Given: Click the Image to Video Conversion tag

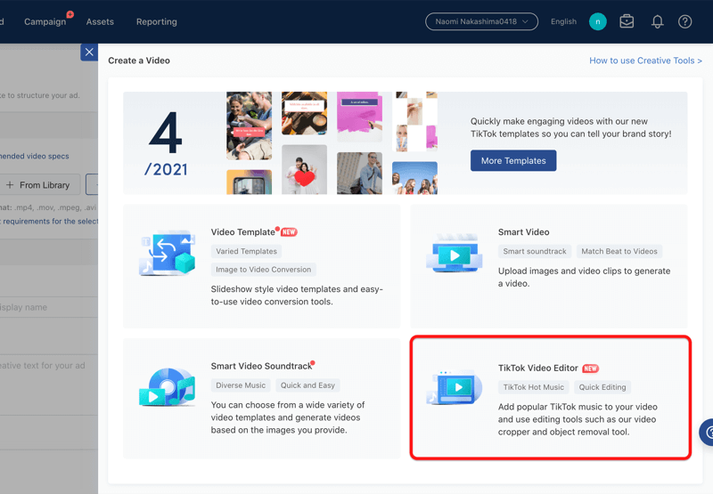Looking at the screenshot, I should coord(263,269).
